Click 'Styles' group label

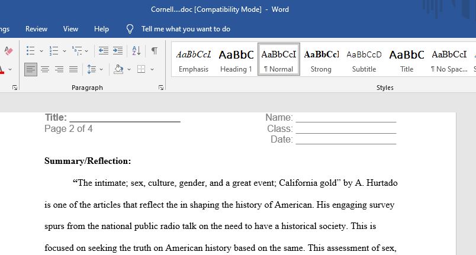coord(385,88)
